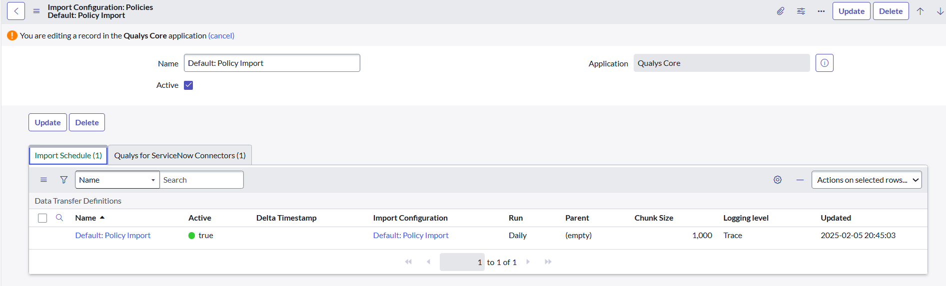The height and width of the screenshot is (286, 946).
Task: Go to next record with down arrow
Action: pos(940,11)
